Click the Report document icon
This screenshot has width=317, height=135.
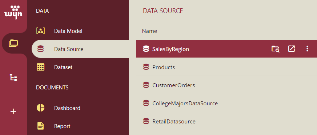[40, 126]
